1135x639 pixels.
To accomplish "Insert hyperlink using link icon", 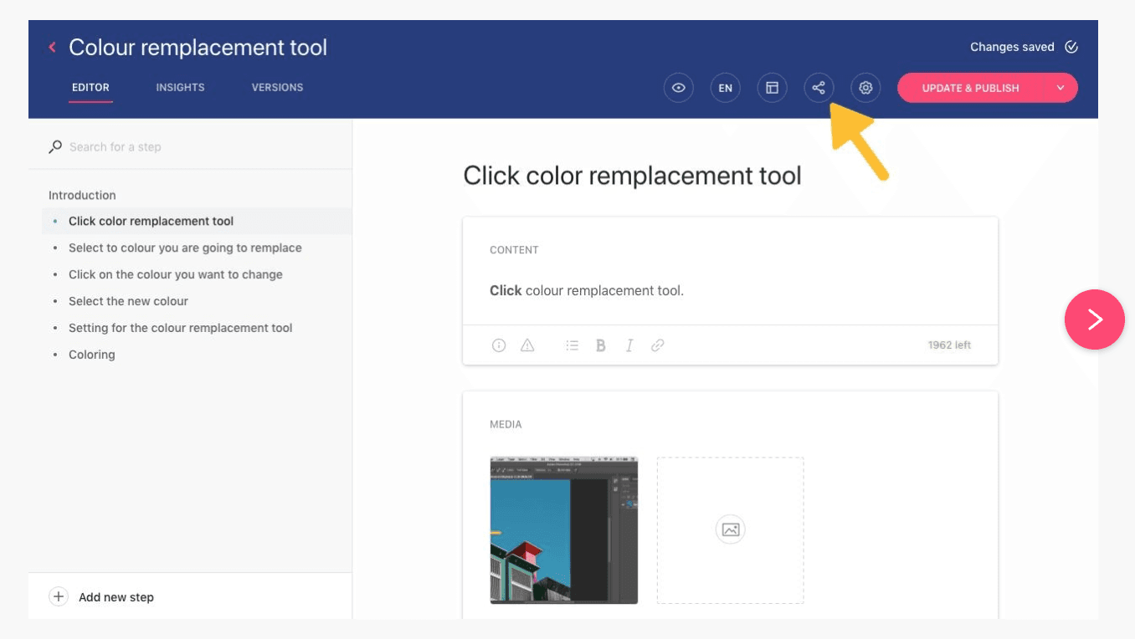I will coord(658,345).
